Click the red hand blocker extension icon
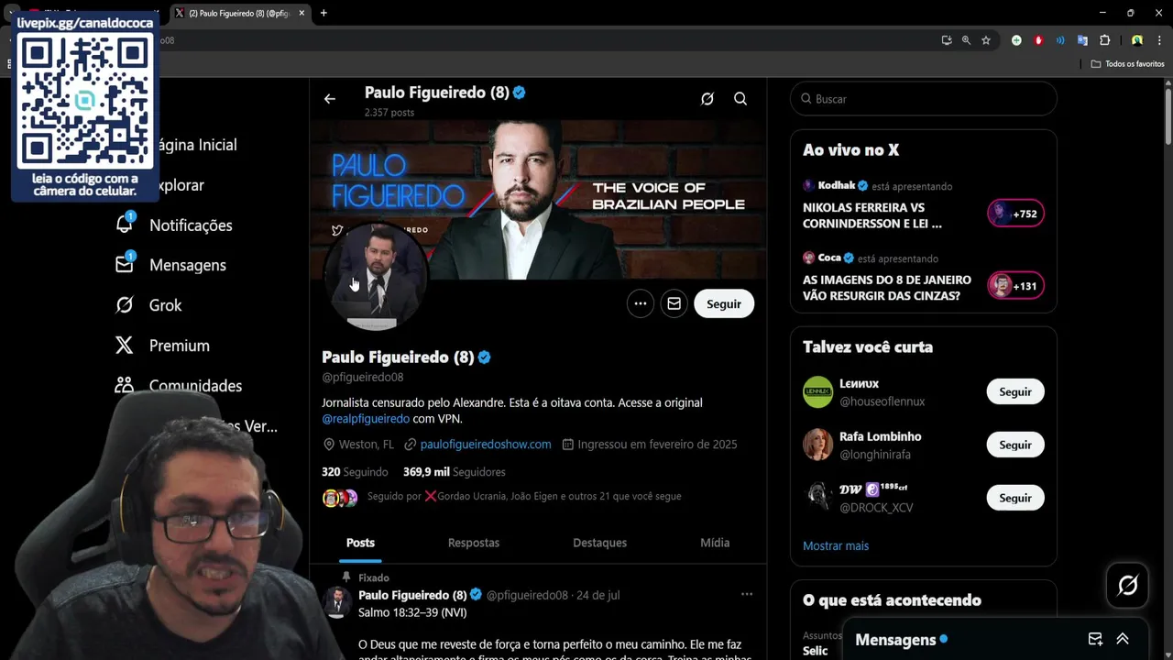Image resolution: width=1173 pixels, height=660 pixels. point(1038,40)
